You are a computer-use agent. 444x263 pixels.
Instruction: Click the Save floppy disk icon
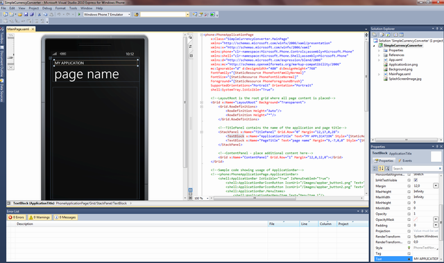[x=26, y=15]
